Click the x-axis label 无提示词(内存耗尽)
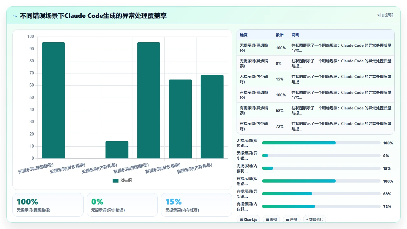The image size is (407, 229). (x=100, y=168)
